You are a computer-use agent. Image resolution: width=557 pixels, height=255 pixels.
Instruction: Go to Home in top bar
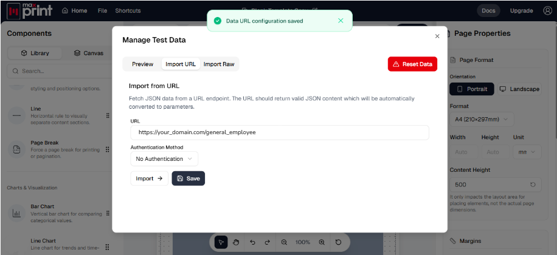point(75,11)
